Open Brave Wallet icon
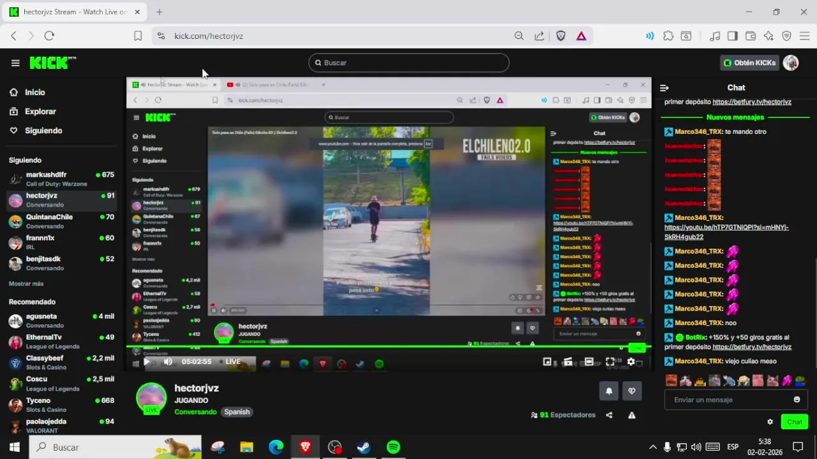The image size is (817, 459). pos(751,36)
